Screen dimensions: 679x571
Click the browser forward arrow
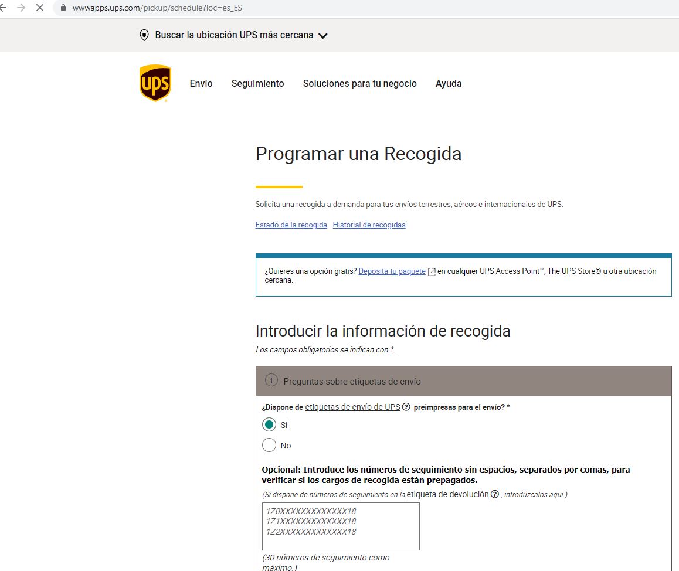(21, 8)
